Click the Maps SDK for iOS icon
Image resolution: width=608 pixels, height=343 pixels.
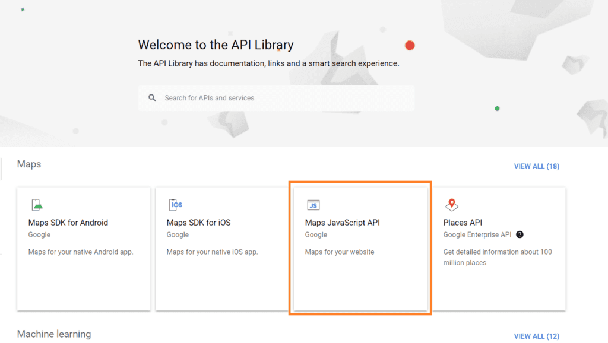(175, 205)
